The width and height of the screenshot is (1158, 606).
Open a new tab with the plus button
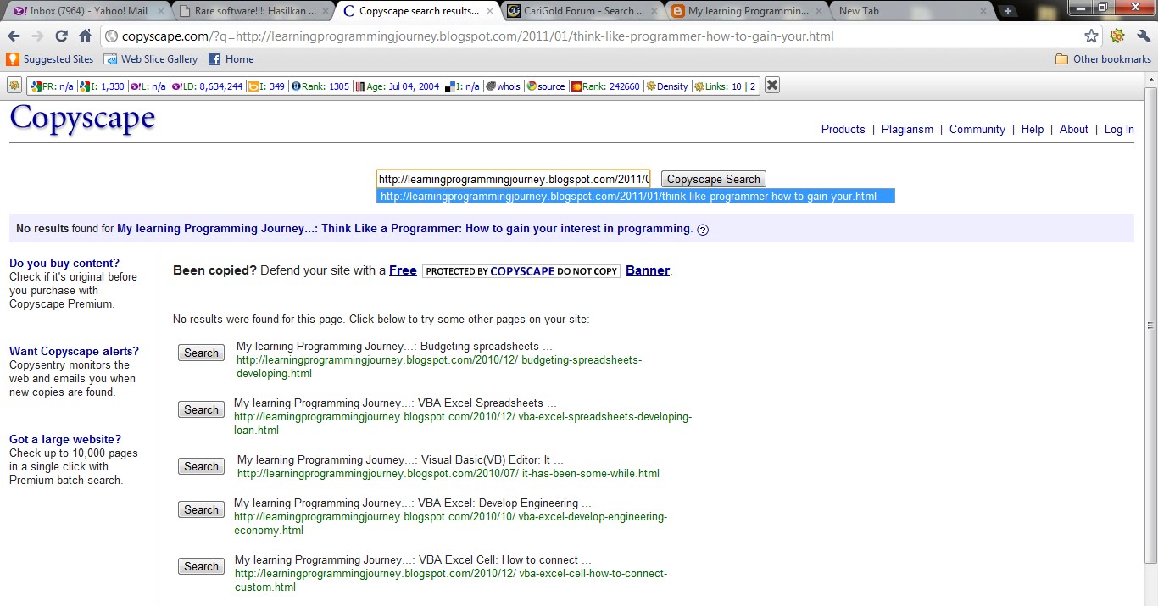click(1007, 11)
